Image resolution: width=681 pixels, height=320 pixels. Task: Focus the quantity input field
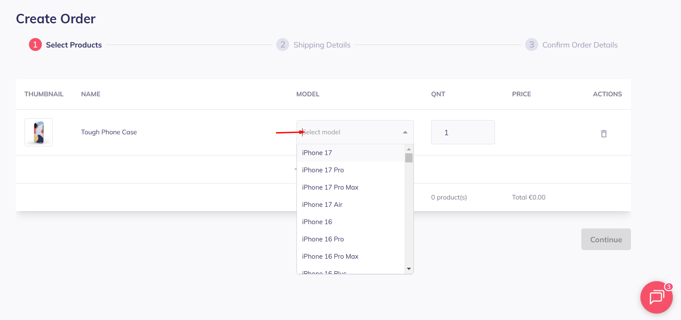click(x=463, y=132)
